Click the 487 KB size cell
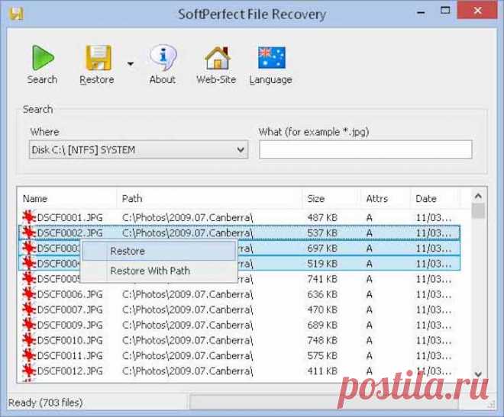Viewport: 504px width, 417px height. click(x=322, y=218)
